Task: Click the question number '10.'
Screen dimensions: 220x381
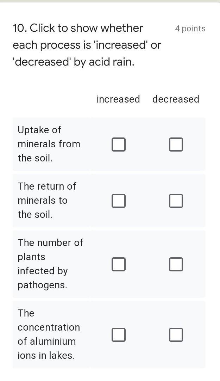Action: (20, 28)
